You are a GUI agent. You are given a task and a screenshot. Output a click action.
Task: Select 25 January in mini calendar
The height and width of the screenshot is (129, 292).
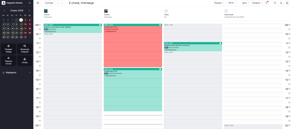[x=30, y=33]
